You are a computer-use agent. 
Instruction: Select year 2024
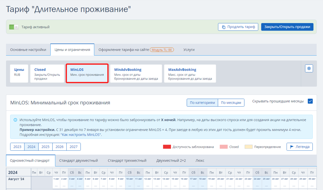click(31, 147)
